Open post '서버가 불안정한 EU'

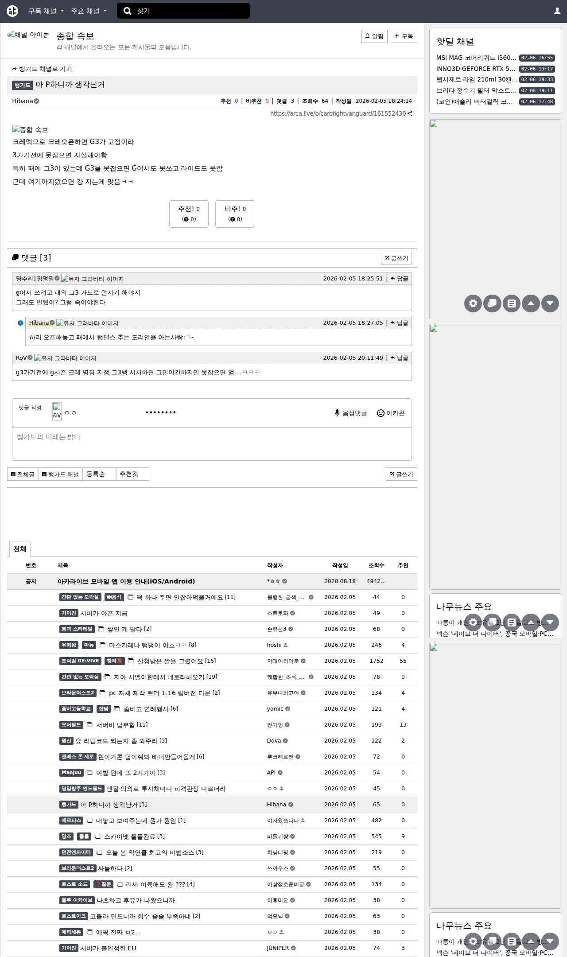coord(108,948)
